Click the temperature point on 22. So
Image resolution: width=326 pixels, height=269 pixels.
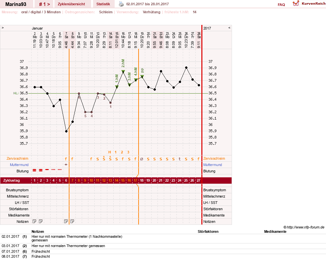tap(161, 71)
